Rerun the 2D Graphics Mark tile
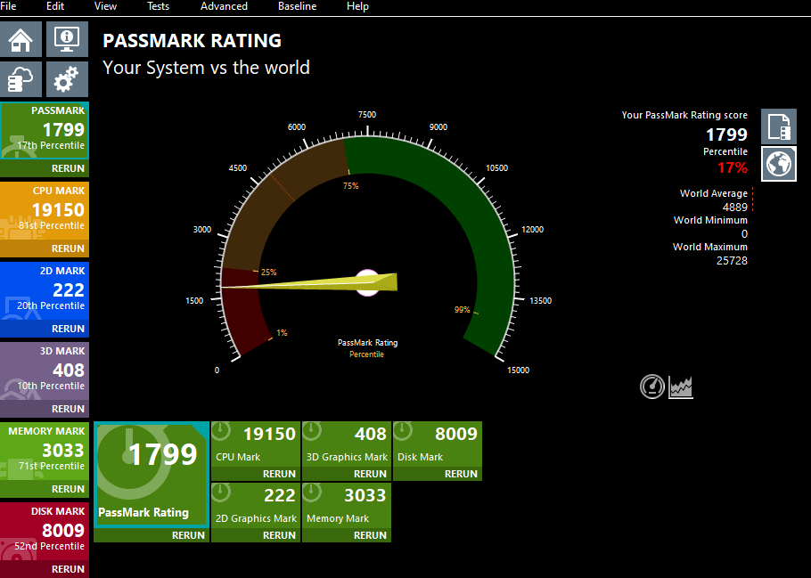Image resolution: width=811 pixels, height=578 pixels. pos(279,535)
